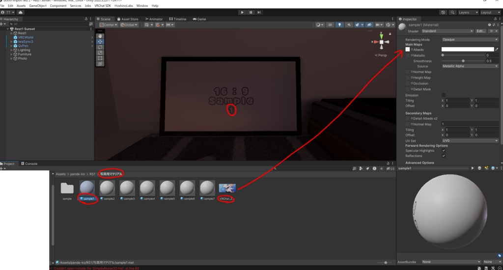Open the draw mode shading dropdown
This screenshot has width=503, height=270.
pos(319,25)
